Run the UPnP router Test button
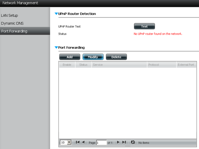 (144, 26)
